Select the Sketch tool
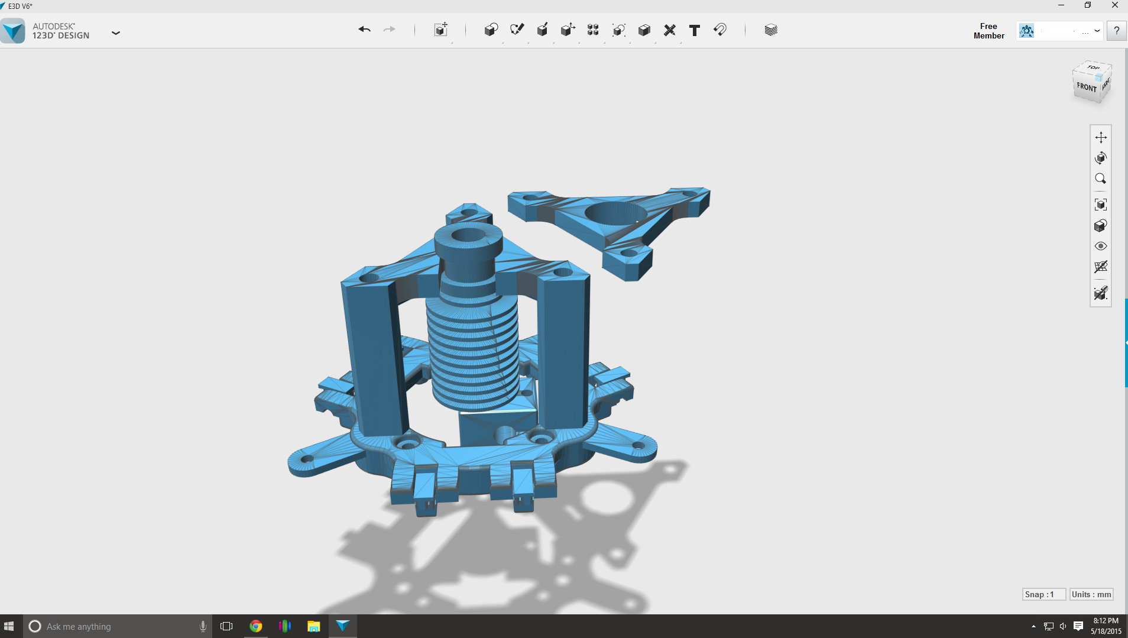This screenshot has height=638, width=1128. click(x=517, y=30)
